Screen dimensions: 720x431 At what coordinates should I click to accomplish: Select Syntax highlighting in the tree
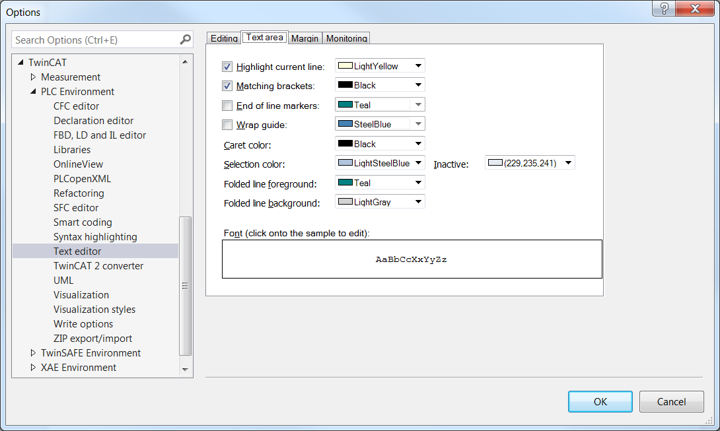click(95, 237)
